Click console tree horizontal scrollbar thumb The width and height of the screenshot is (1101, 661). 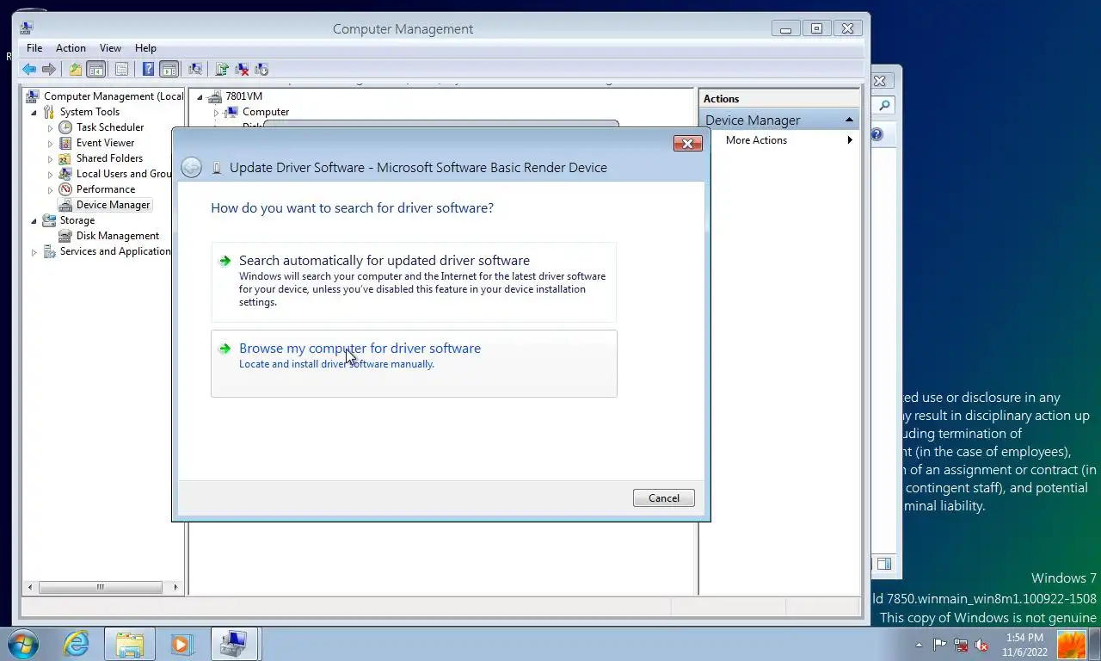pos(100,587)
